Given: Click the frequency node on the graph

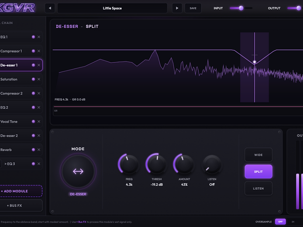Looking at the screenshot, I should (255, 62).
